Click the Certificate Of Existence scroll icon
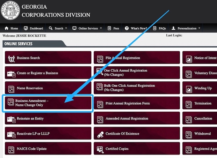This screenshot has height=158, width=217. pyautogui.click(x=100, y=134)
